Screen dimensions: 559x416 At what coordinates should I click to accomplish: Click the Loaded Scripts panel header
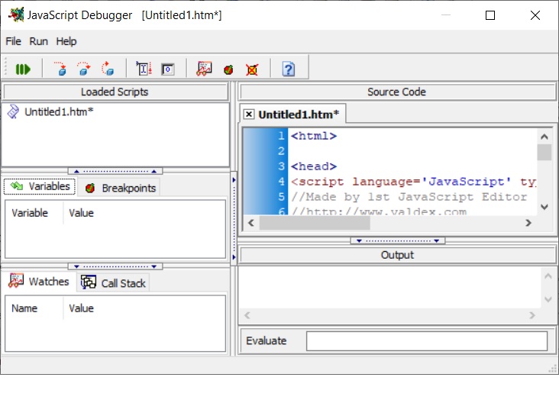tap(115, 92)
